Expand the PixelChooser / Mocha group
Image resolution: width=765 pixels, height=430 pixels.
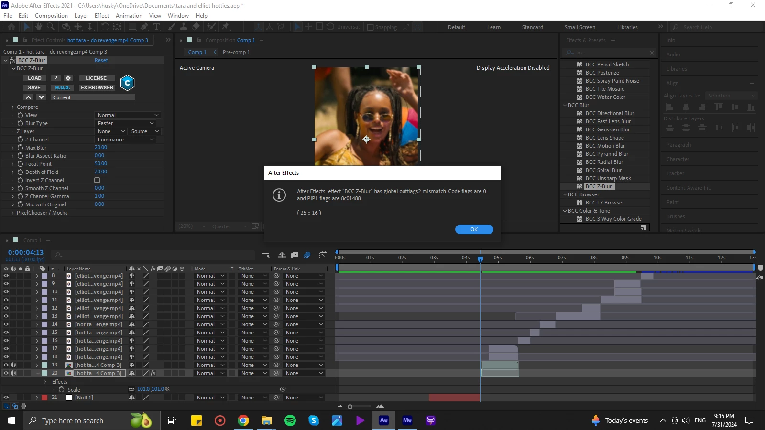tap(13, 213)
